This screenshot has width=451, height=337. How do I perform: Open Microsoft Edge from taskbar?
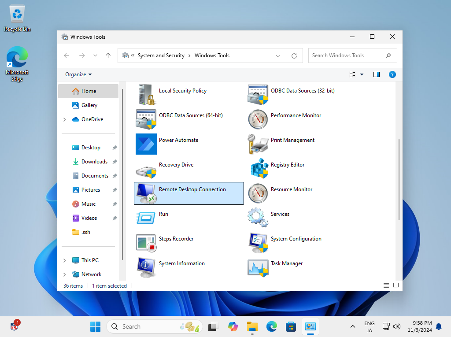point(271,326)
